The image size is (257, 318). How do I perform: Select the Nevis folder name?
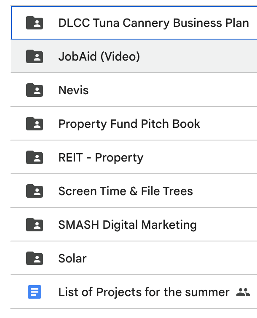73,90
